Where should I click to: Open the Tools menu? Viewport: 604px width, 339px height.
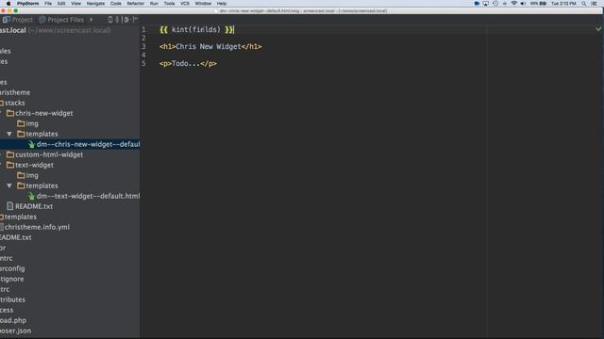169,4
